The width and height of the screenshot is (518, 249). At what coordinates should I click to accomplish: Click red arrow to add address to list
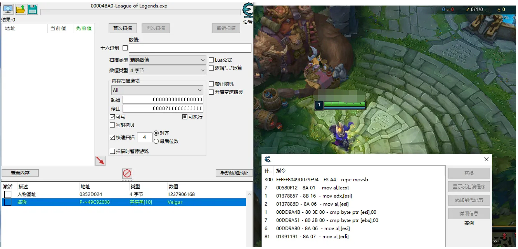(x=100, y=161)
